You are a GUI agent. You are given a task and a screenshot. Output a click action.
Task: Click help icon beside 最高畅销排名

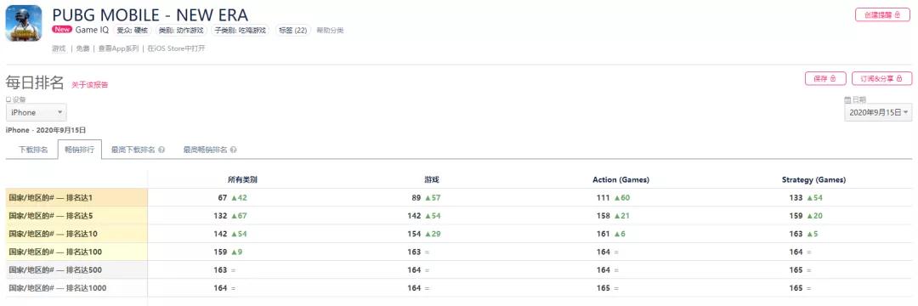234,150
